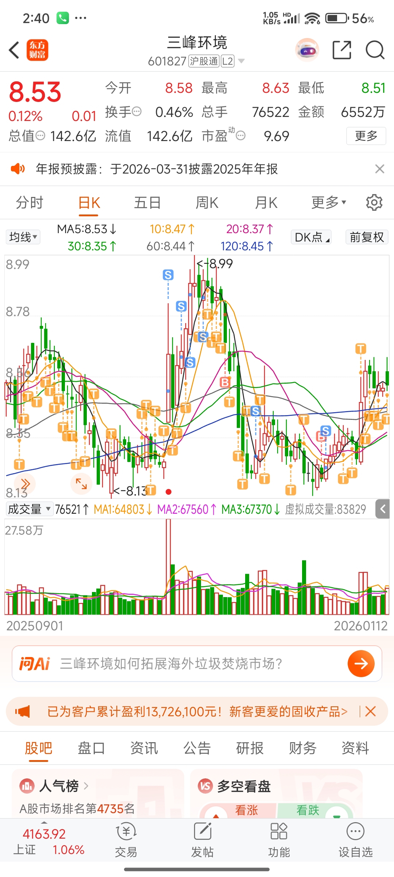Select the 日K chart tab
Image resolution: width=394 pixels, height=877 pixels.
pos(89,202)
